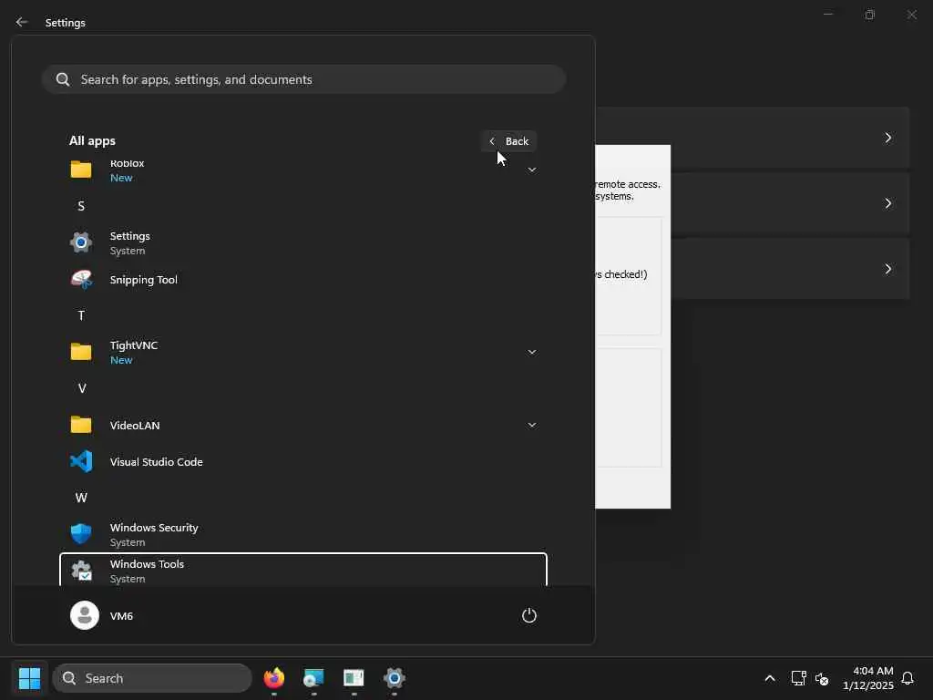Minimize the Settings window
933x700 pixels.
pos(827,15)
